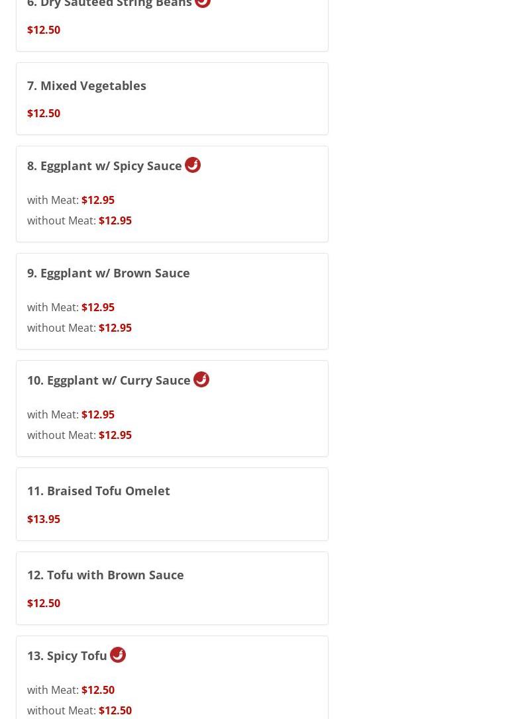The width and height of the screenshot is (520, 719).
Task: Choose with Meat price for Eggplant Brown Sauce
Action: 97,307
